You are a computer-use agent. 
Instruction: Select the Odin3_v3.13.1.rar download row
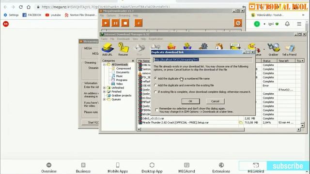click(218, 118)
